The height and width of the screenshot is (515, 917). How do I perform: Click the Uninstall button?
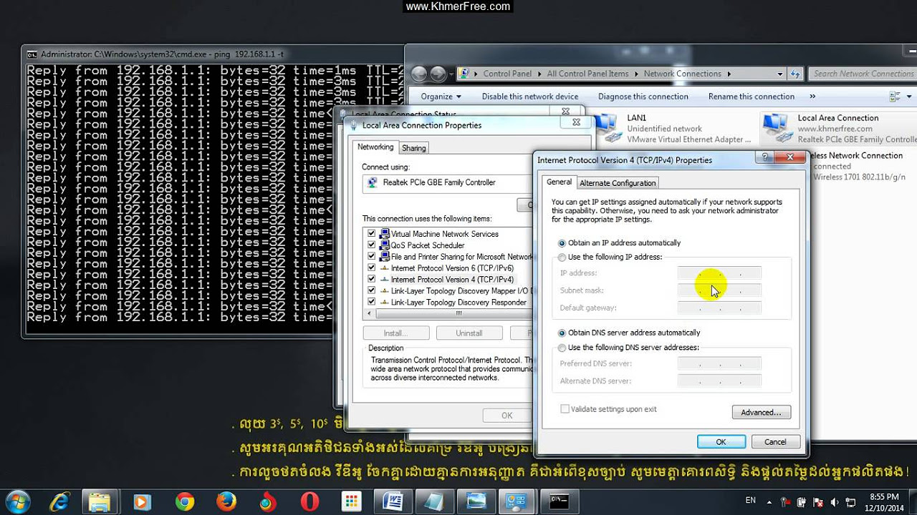469,333
